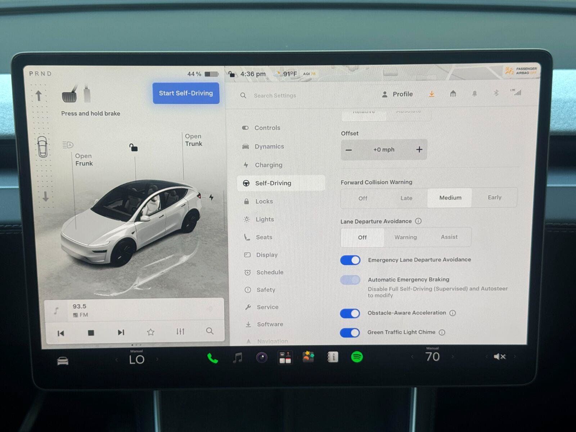Open the owner's manual icon

[x=333, y=357]
